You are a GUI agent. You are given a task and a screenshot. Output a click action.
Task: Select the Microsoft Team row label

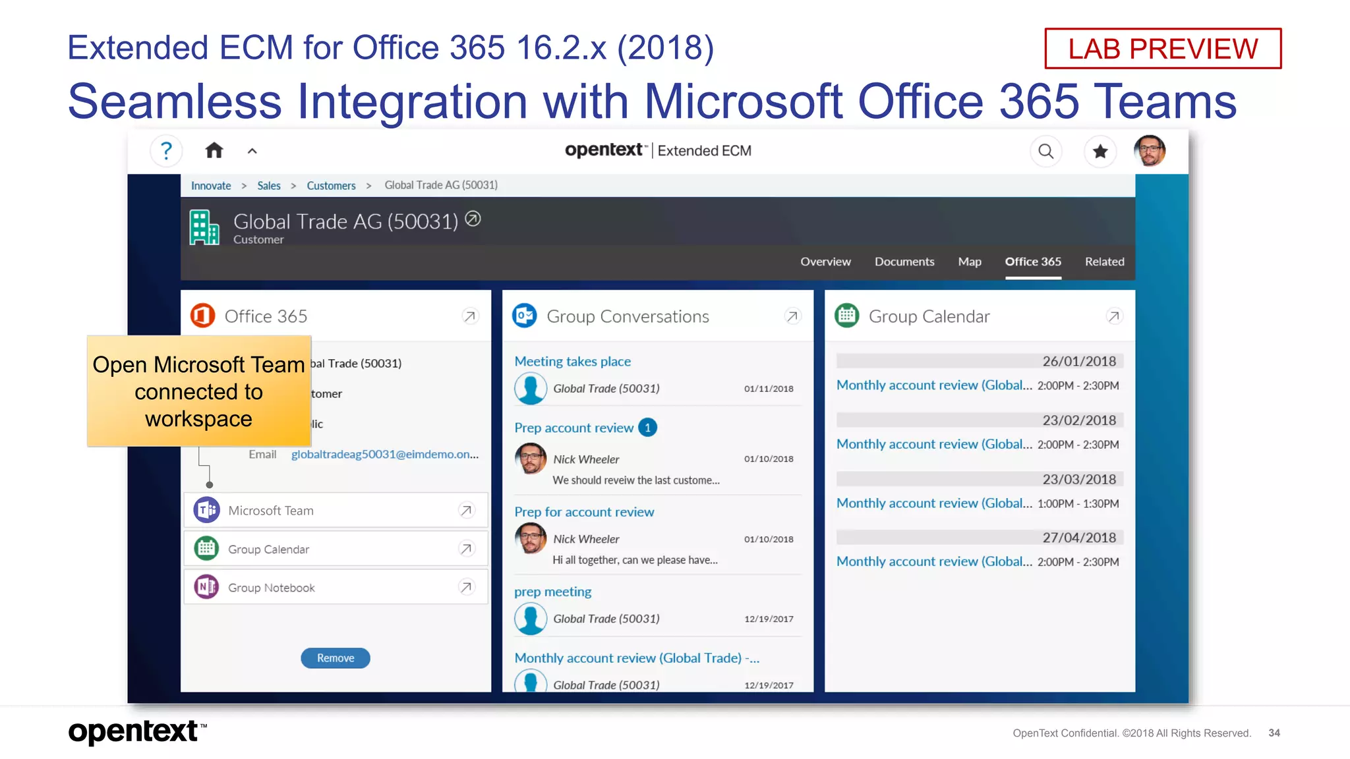[271, 511]
